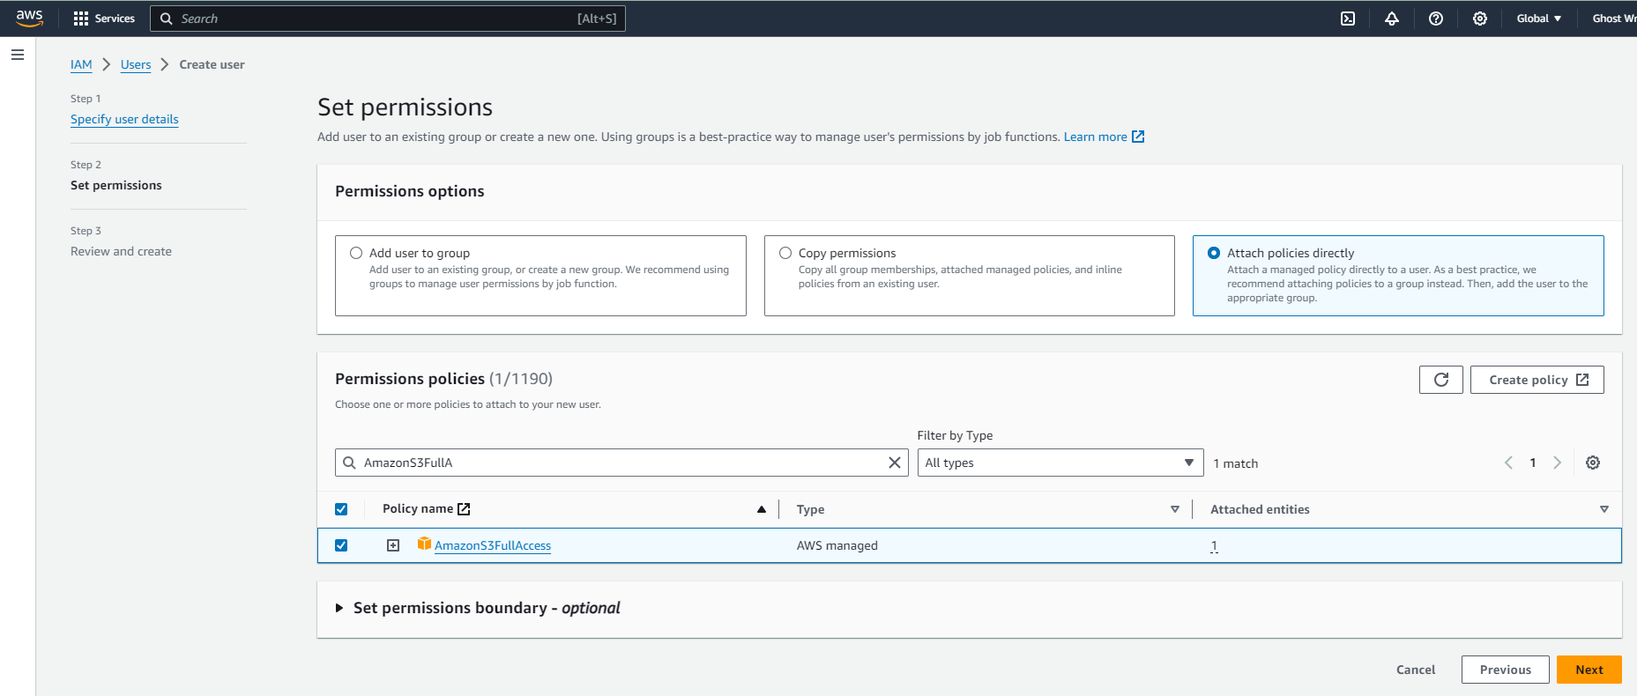Click the AWS managed type cell

pos(837,545)
